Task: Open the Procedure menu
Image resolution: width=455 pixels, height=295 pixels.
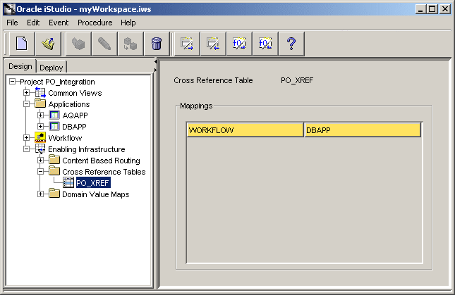Action: tap(95, 23)
